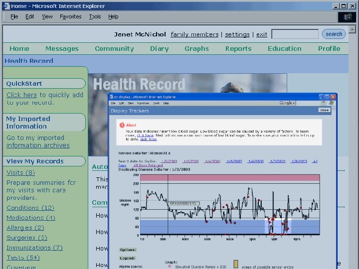Image resolution: width=359 pixels, height=269 pixels.
Task: Open View My Records sidebar heading
Action: 44,161
